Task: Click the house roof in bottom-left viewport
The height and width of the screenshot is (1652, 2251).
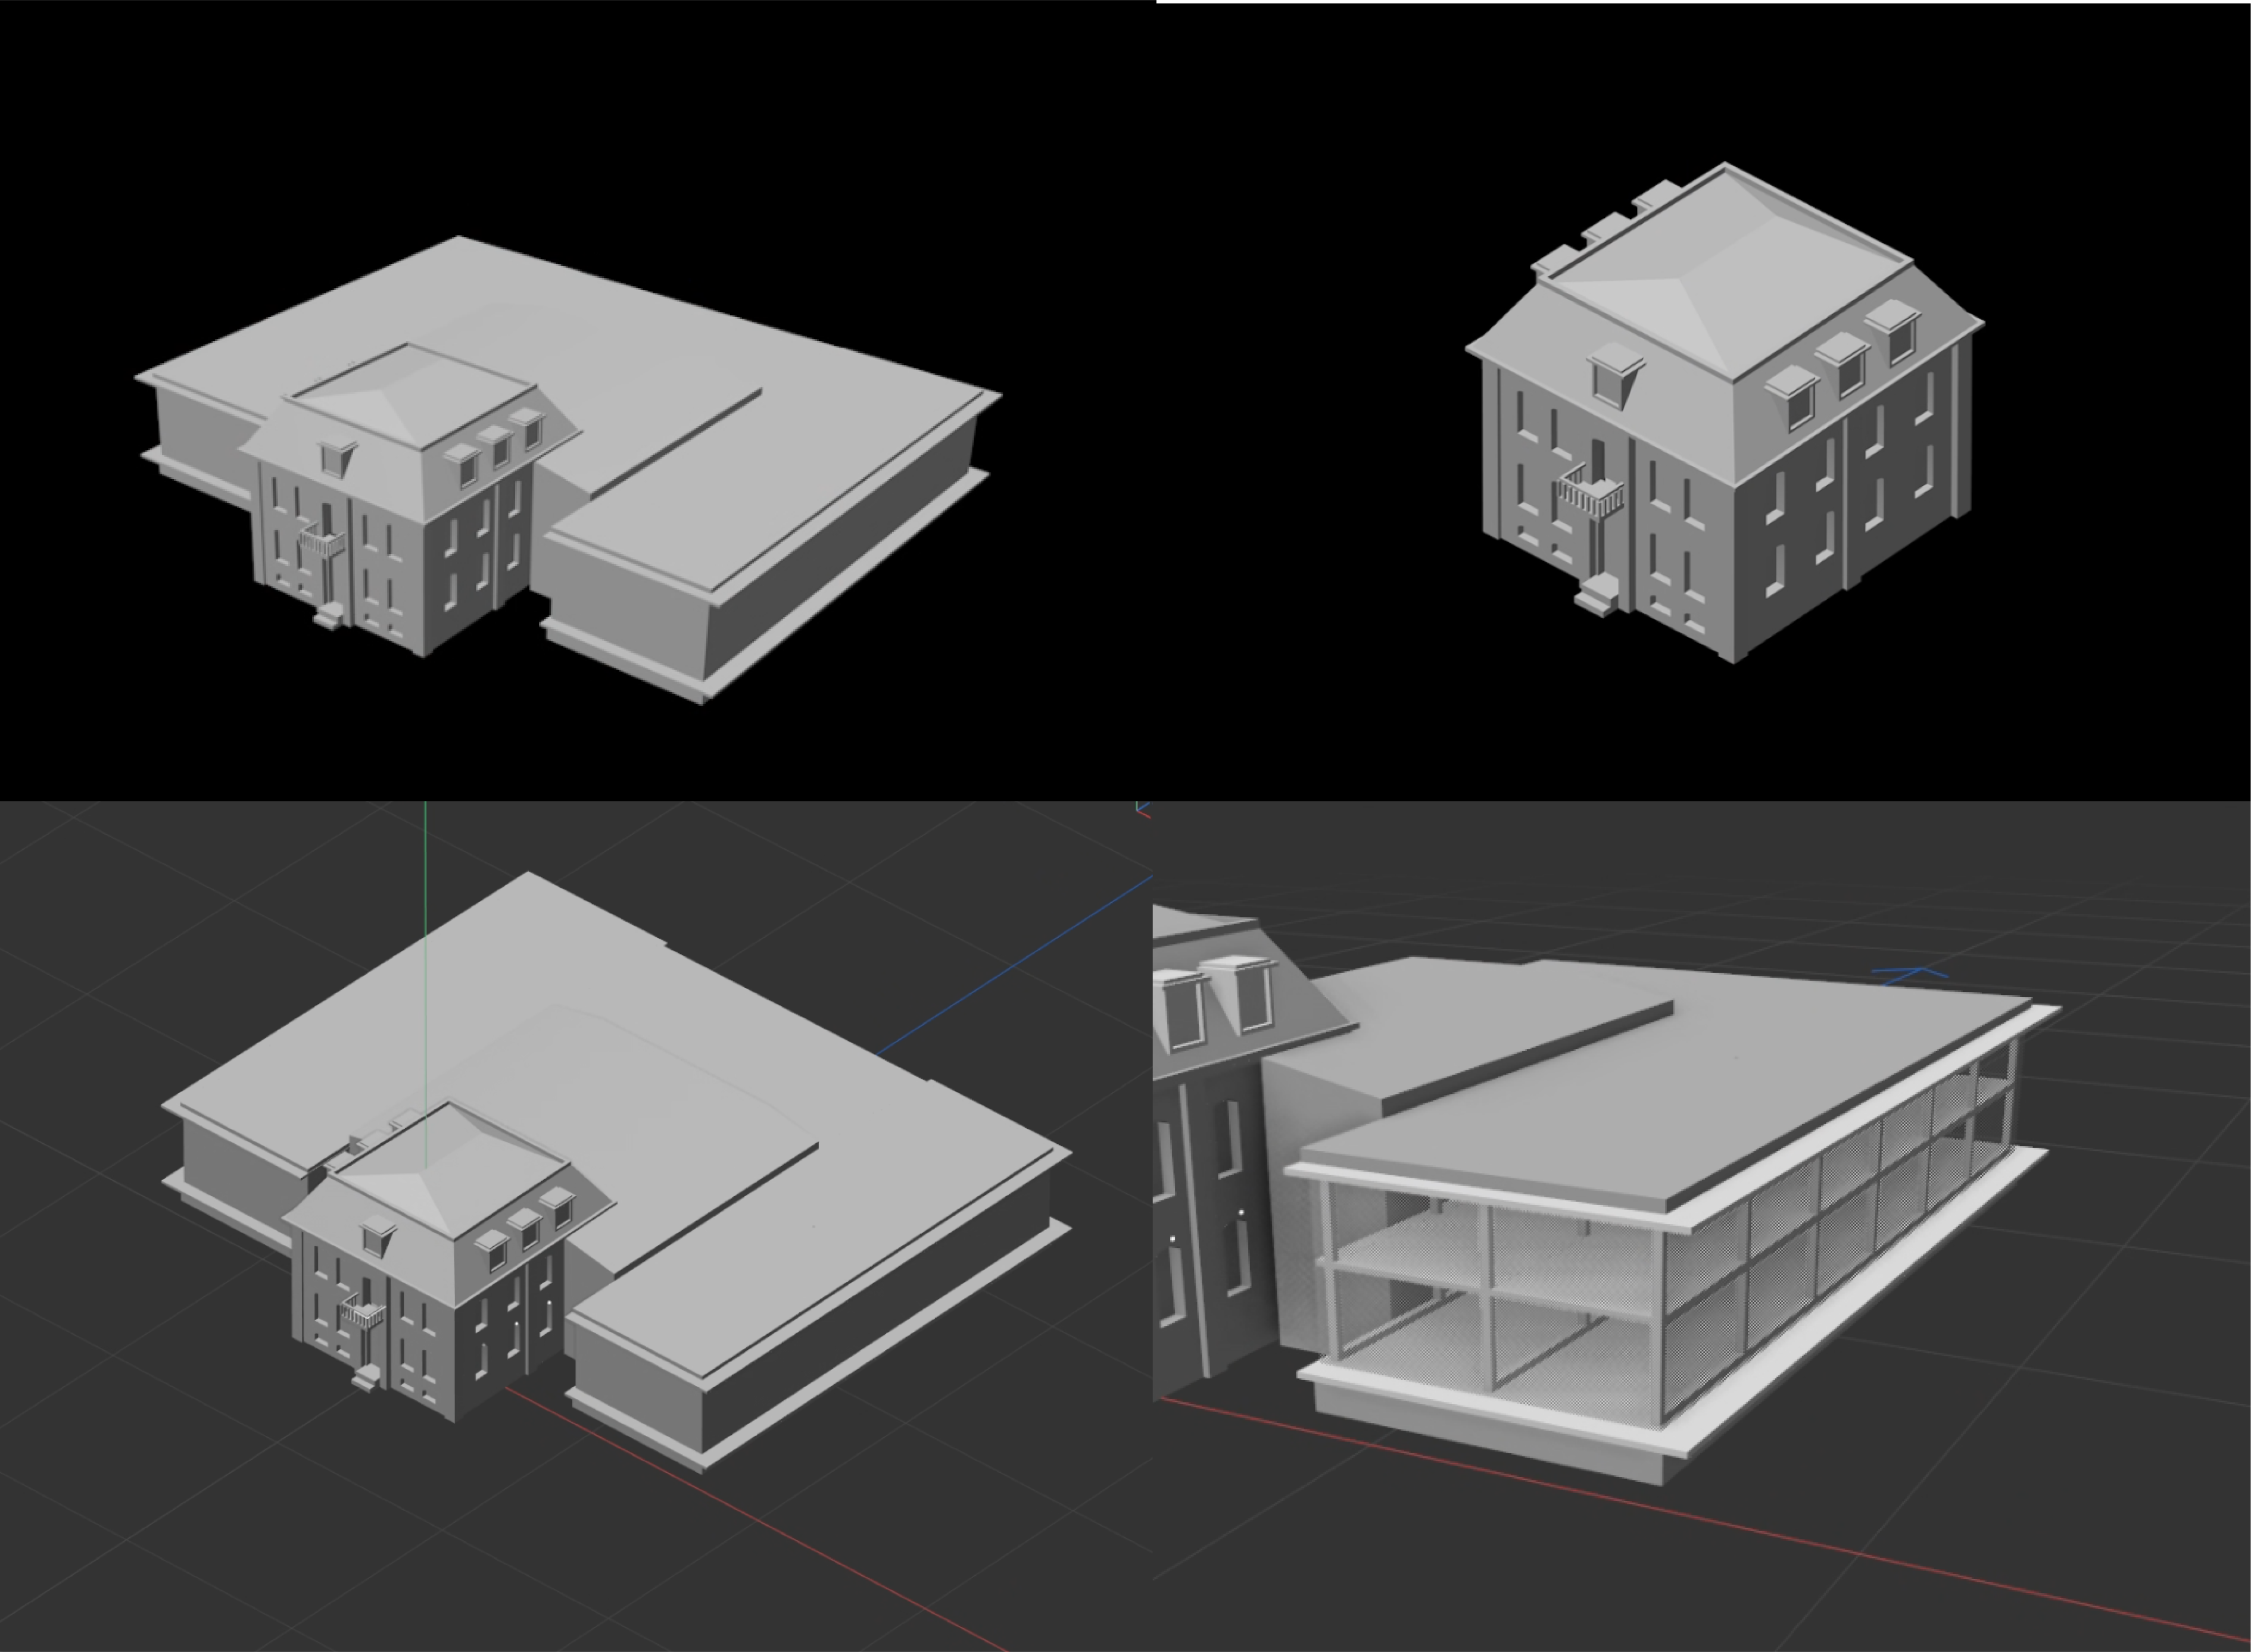Action: [x=450, y=1170]
